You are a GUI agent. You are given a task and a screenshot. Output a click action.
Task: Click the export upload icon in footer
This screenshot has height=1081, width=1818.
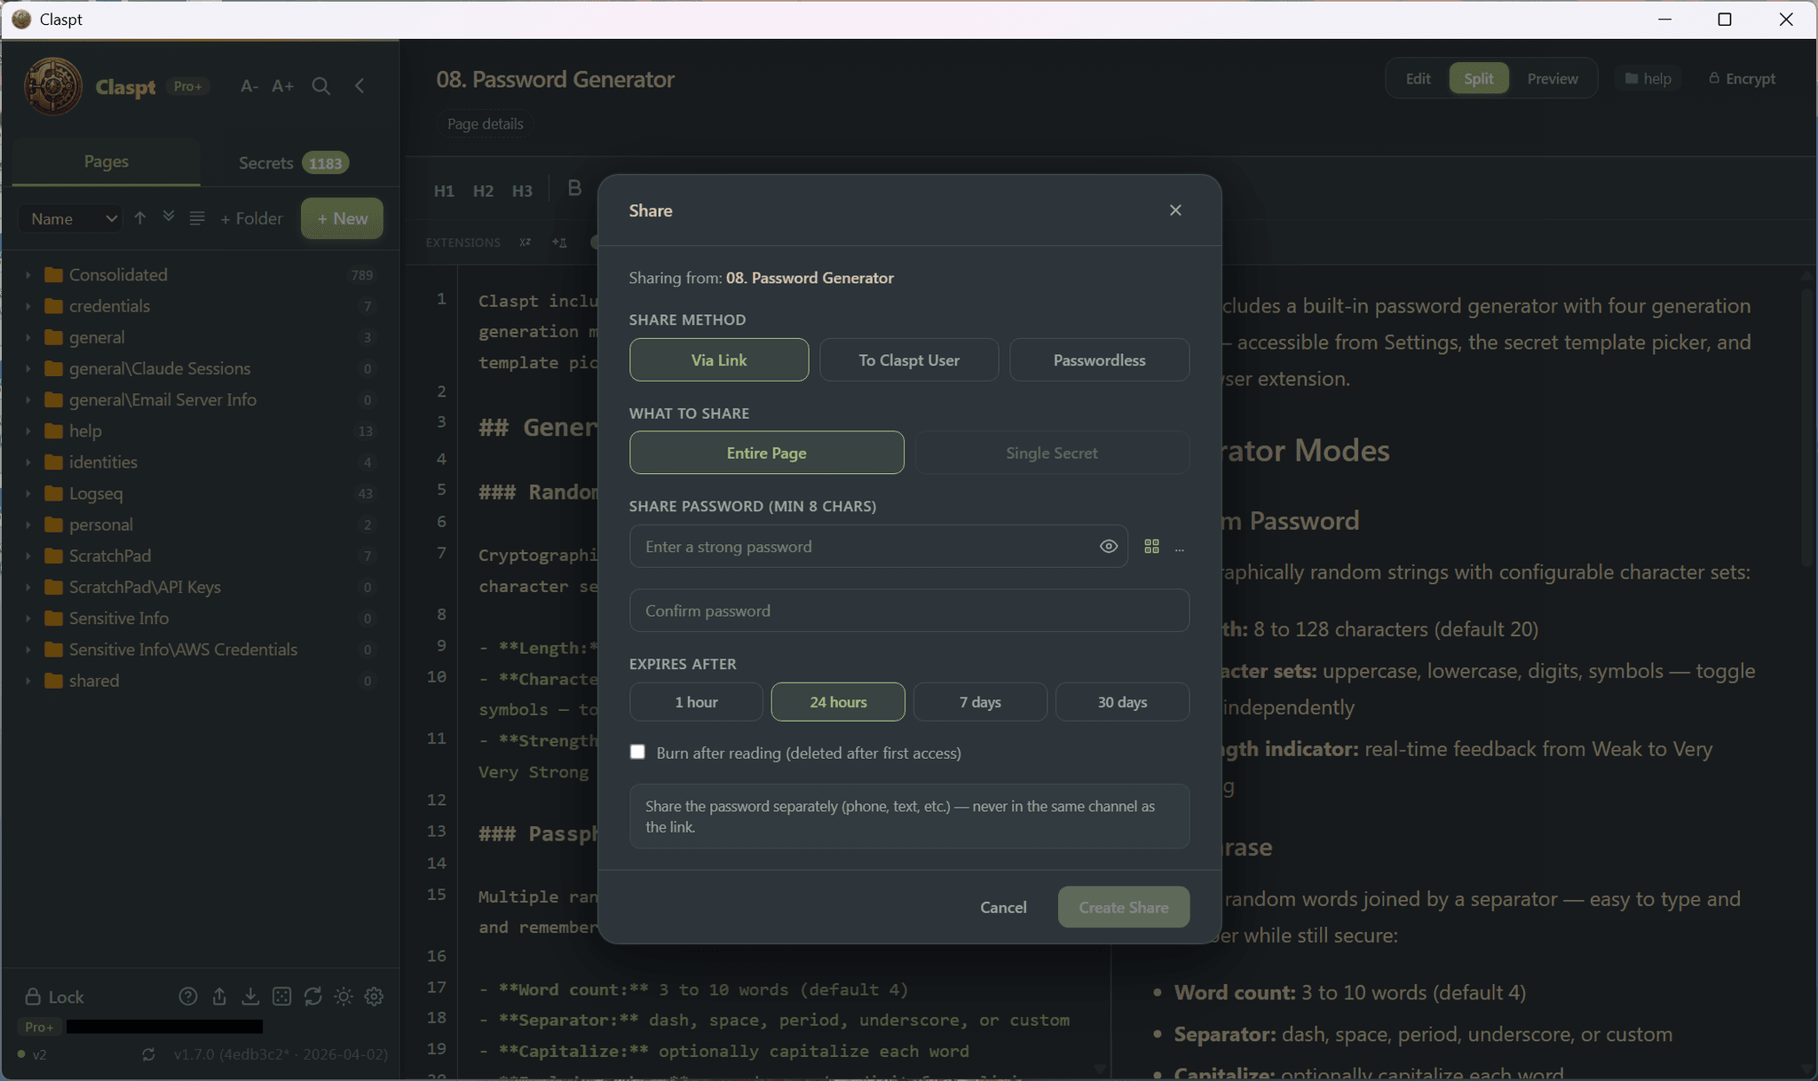click(219, 997)
